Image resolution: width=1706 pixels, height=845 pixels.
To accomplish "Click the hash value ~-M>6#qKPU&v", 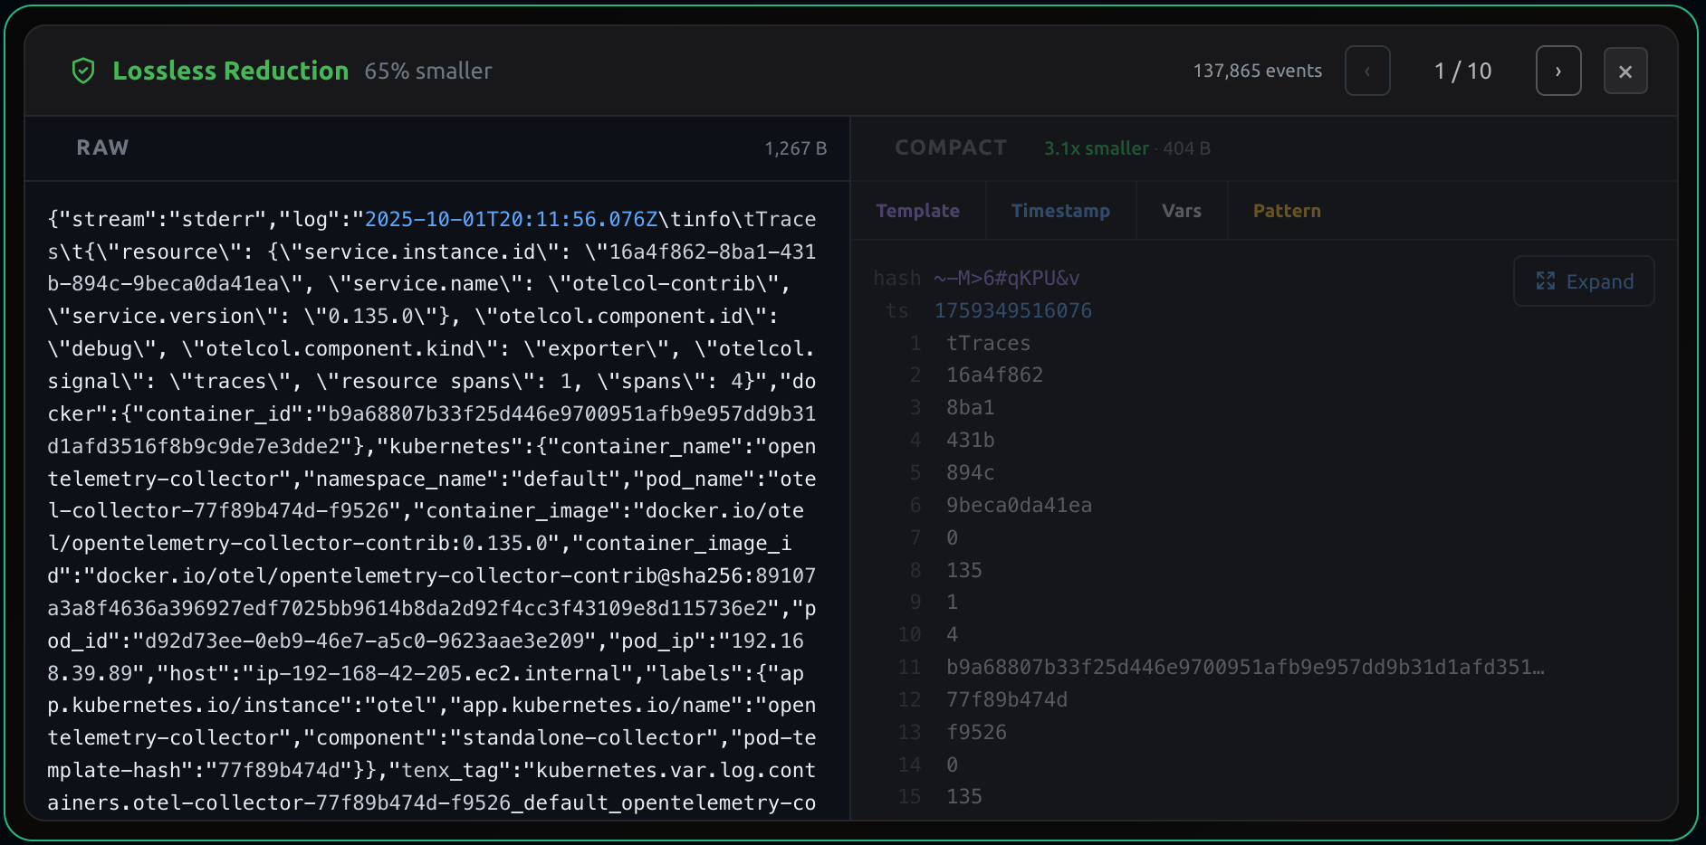I will (1006, 278).
